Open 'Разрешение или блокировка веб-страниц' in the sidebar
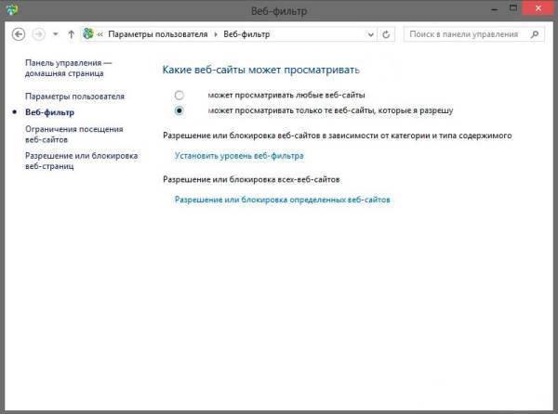This screenshot has height=414, width=558. [x=81, y=161]
